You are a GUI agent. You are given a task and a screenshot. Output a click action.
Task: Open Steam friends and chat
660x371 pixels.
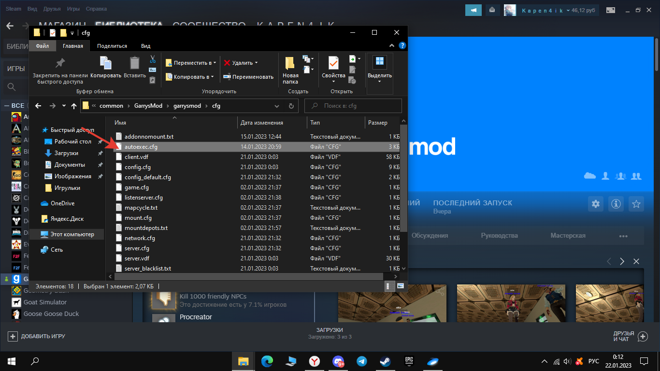click(631, 336)
